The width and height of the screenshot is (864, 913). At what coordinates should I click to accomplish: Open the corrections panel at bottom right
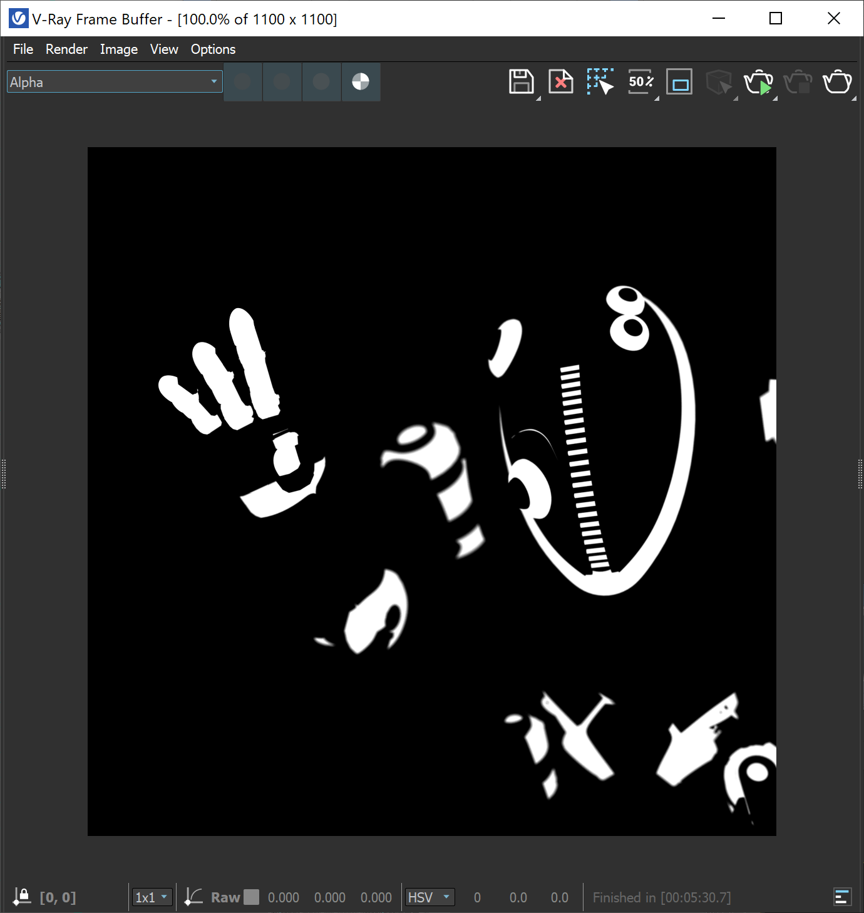point(842,896)
